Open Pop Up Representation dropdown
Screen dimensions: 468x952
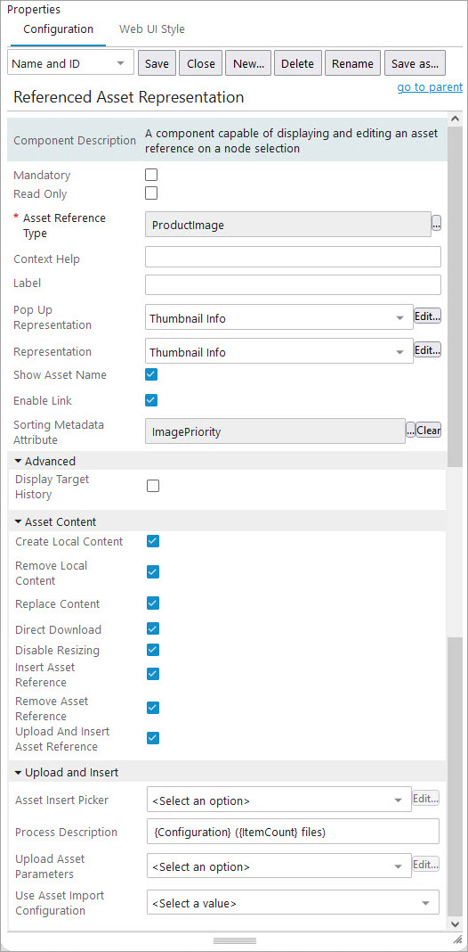pos(278,317)
